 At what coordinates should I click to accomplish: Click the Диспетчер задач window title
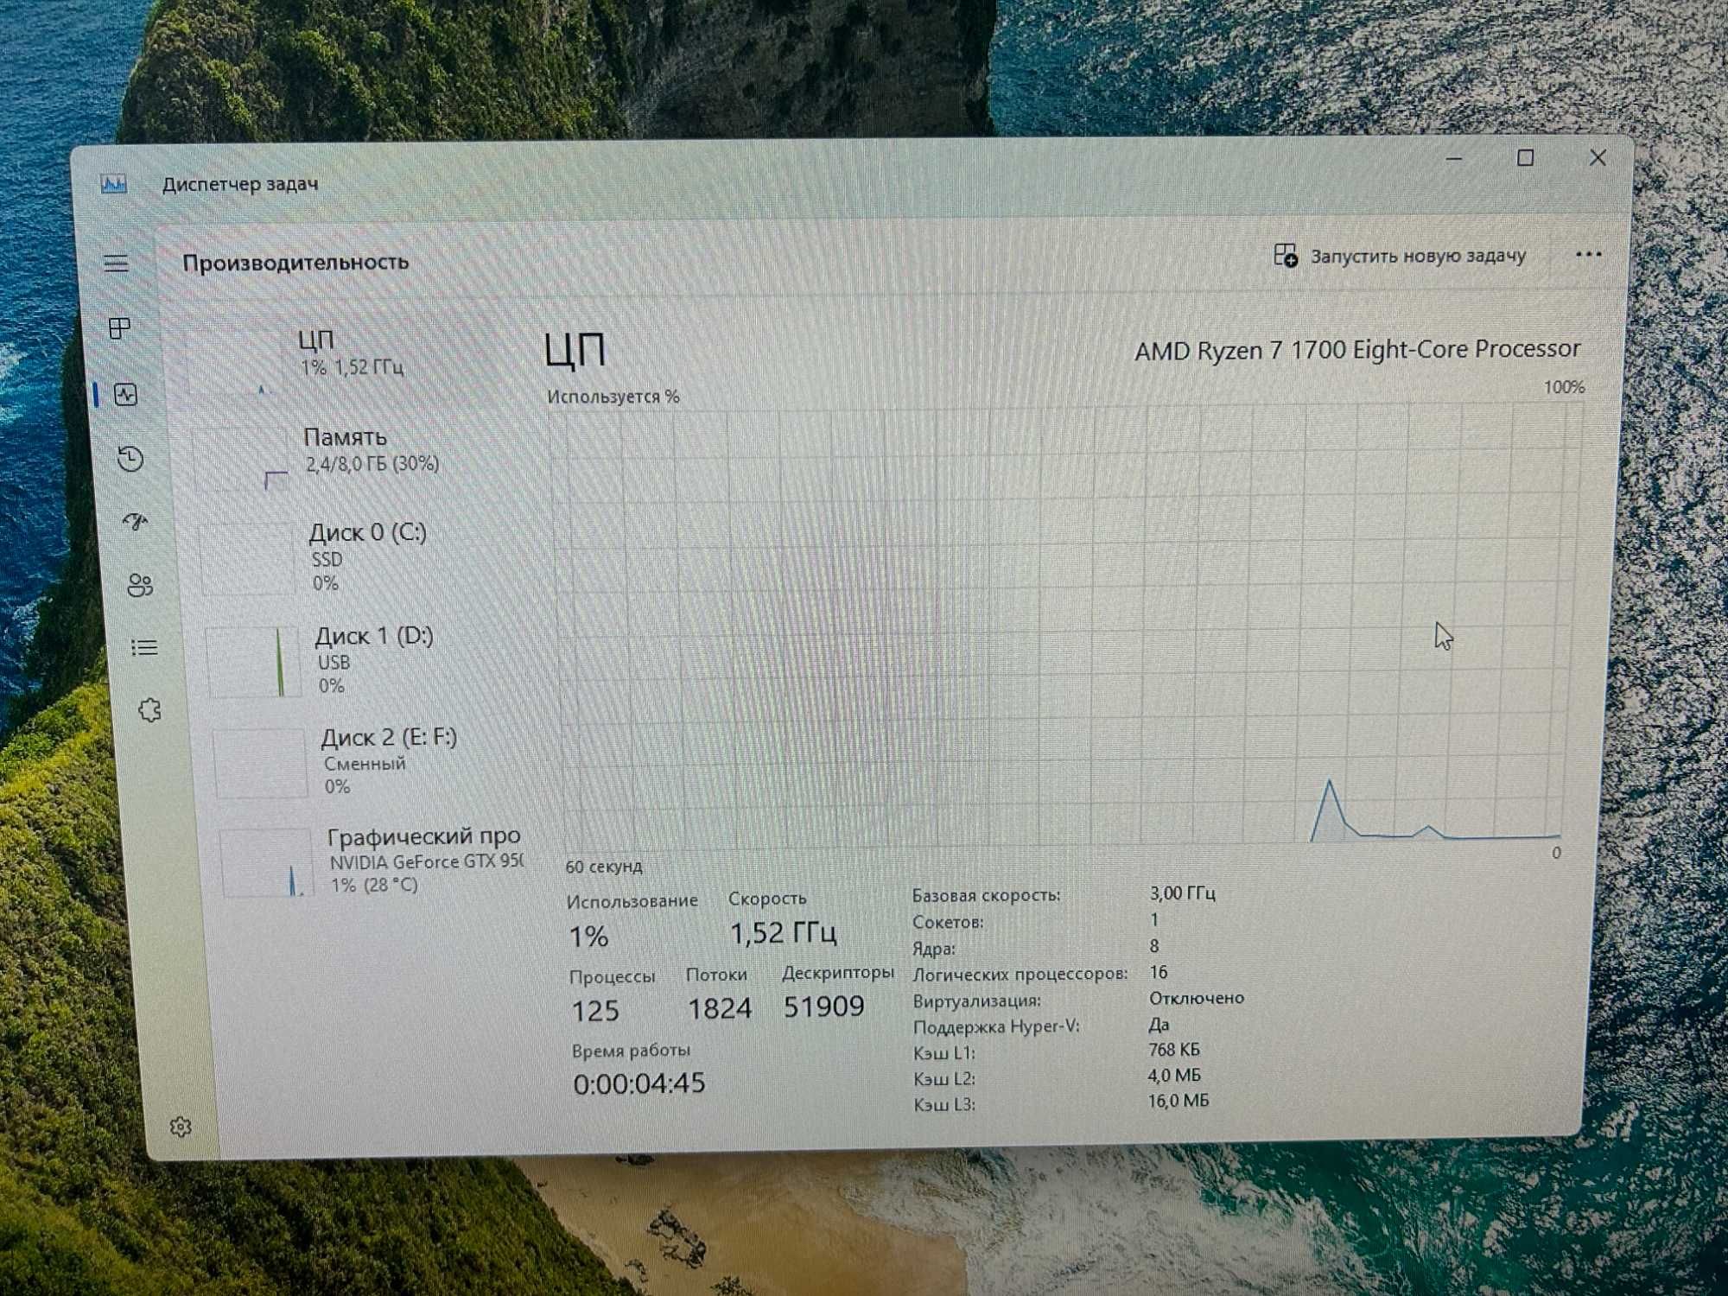(x=240, y=184)
